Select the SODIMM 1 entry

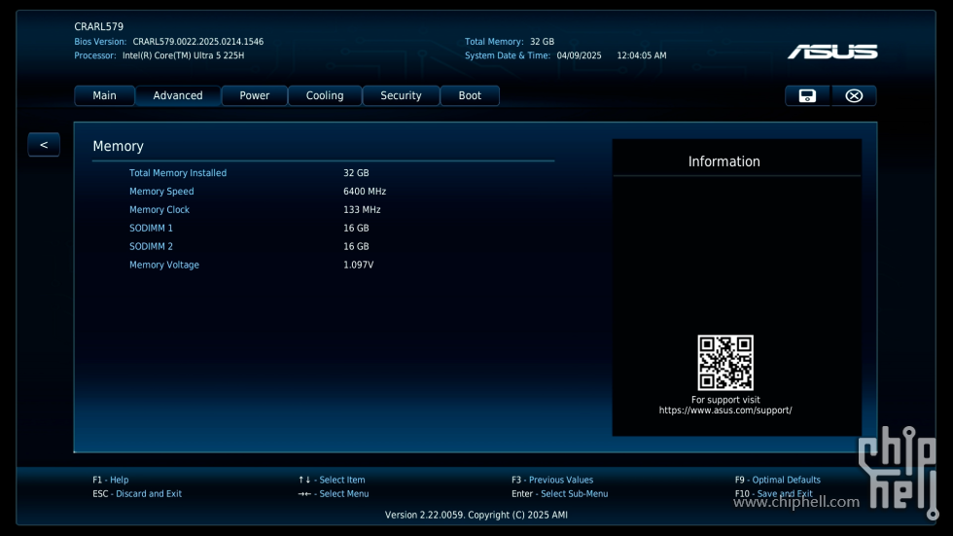(151, 228)
